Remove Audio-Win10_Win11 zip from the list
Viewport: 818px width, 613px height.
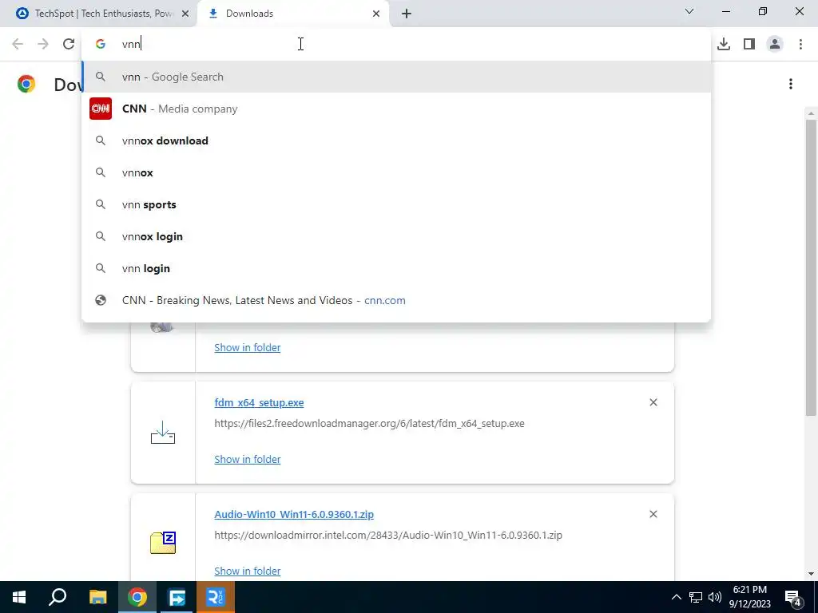coord(653,515)
